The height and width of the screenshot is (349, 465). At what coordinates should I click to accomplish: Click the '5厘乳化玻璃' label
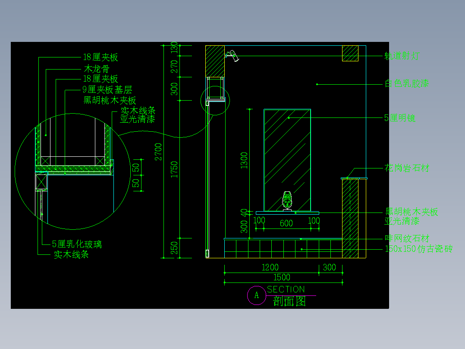coord(77,244)
